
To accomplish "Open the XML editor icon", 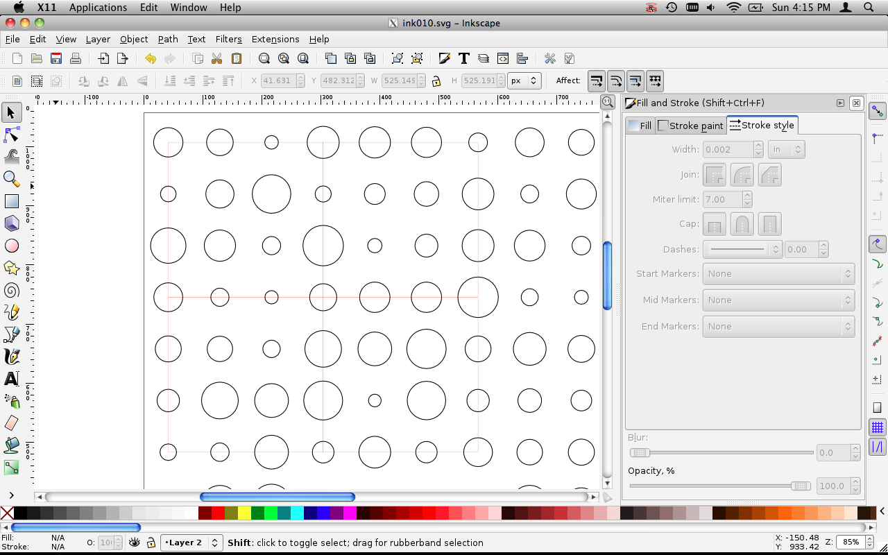I will point(503,59).
